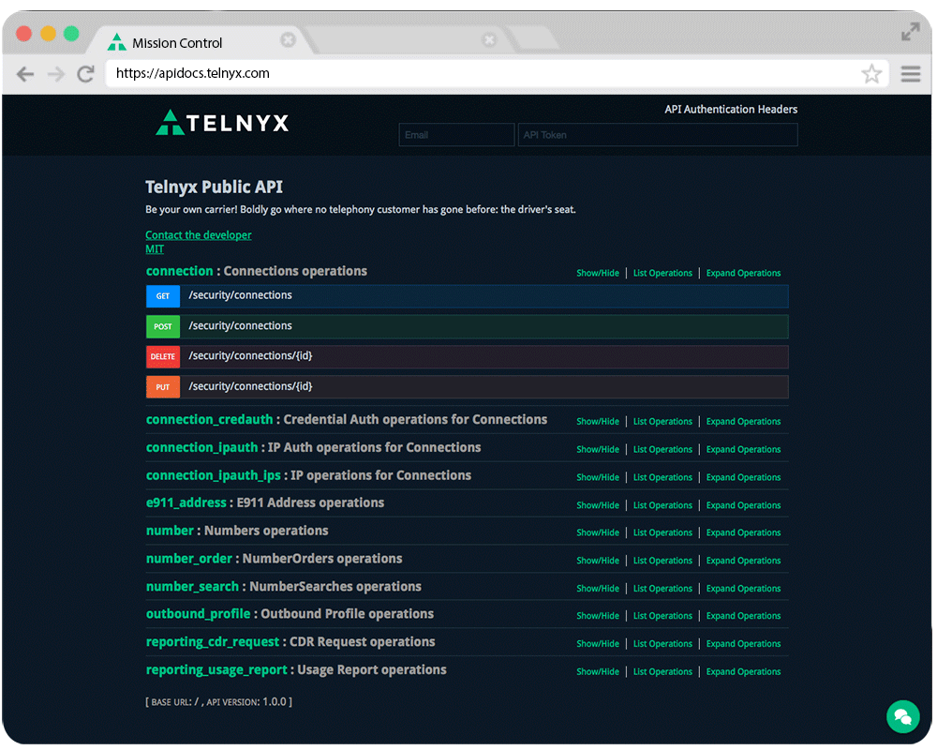Click Show/Hide for connection_credauth
Viewport: 937px width, 750px height.
pyautogui.click(x=598, y=422)
